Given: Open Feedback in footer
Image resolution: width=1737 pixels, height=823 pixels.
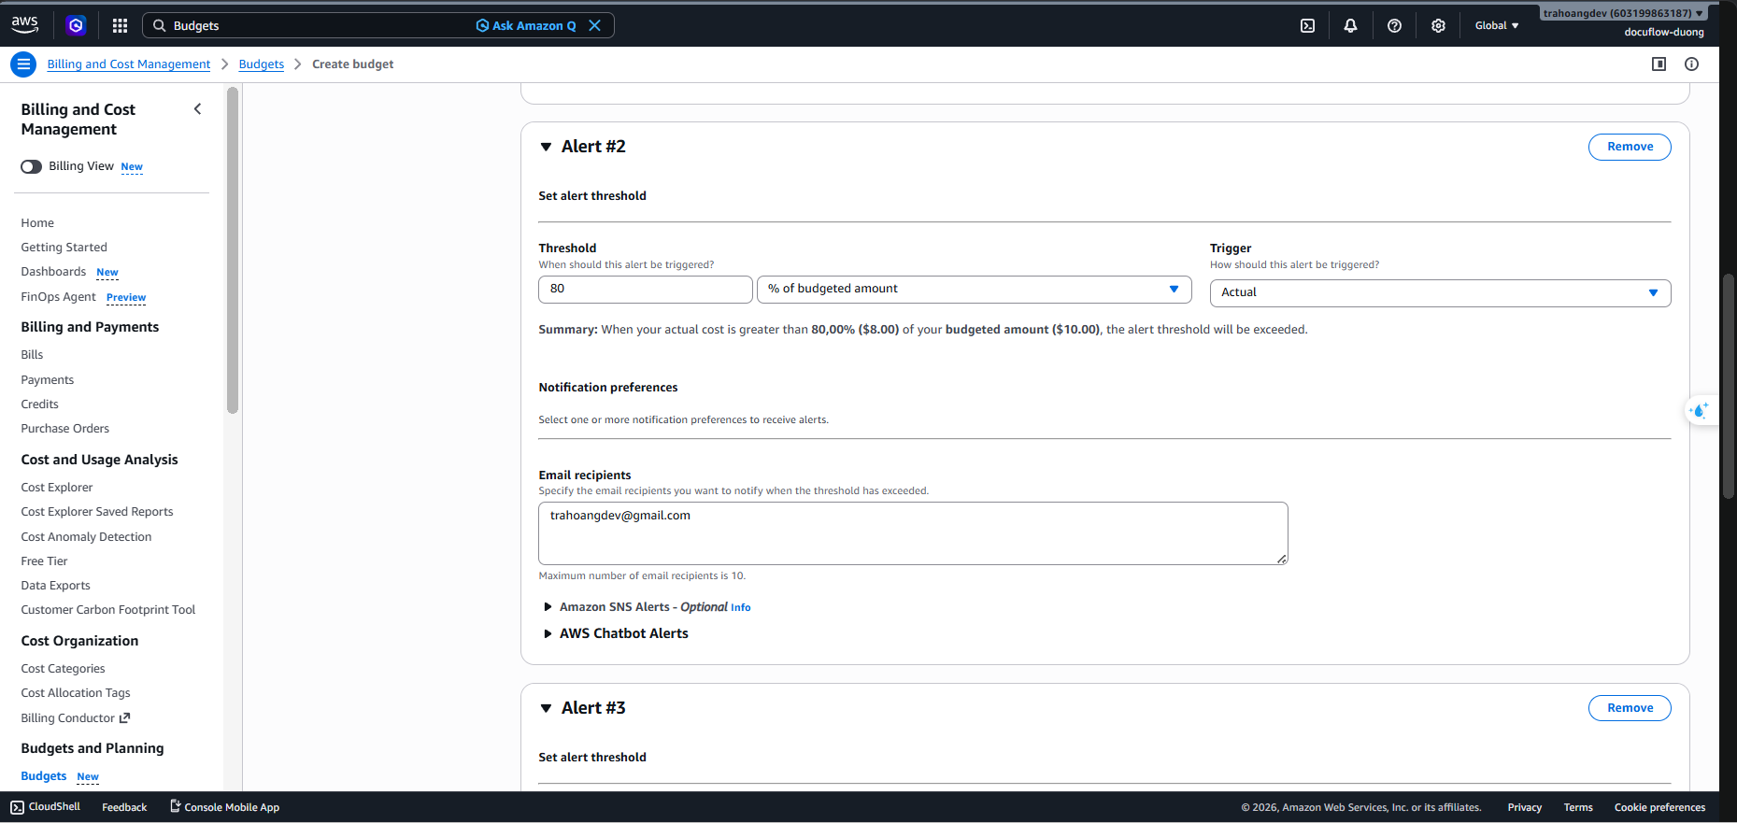Looking at the screenshot, I should click(124, 807).
